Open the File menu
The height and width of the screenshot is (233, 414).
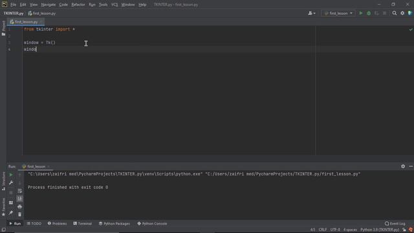click(13, 5)
